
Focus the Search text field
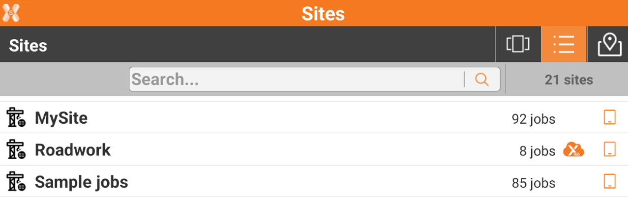[295, 80]
